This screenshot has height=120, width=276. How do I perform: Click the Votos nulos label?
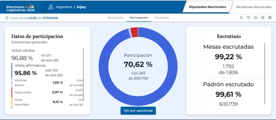tap(23, 93)
